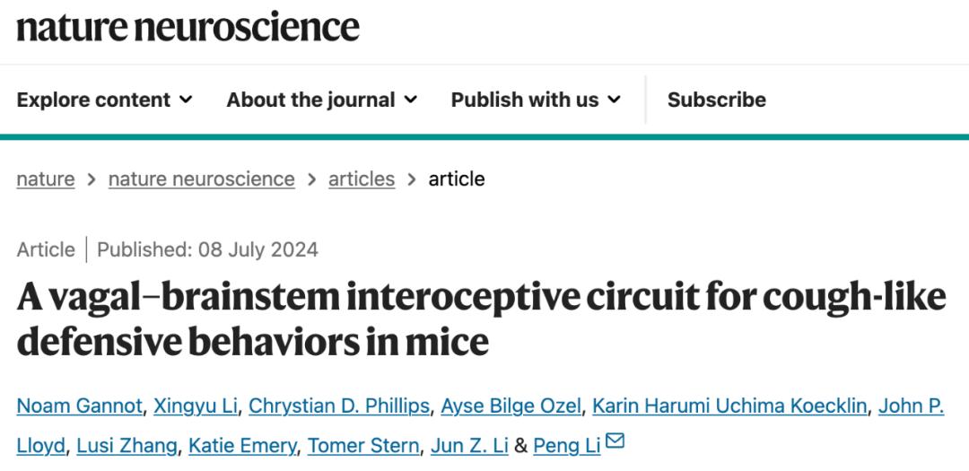Screen dimensions: 969x471
Task: Open the About the journal menu
Action: tap(321, 100)
